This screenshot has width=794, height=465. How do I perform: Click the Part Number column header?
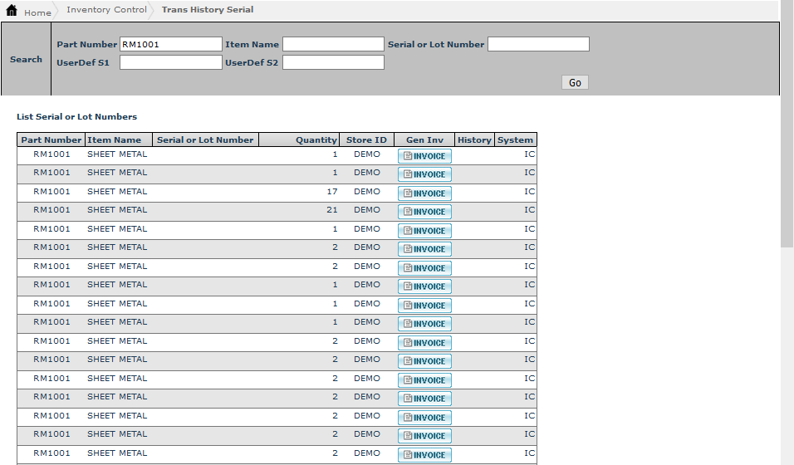tap(51, 139)
